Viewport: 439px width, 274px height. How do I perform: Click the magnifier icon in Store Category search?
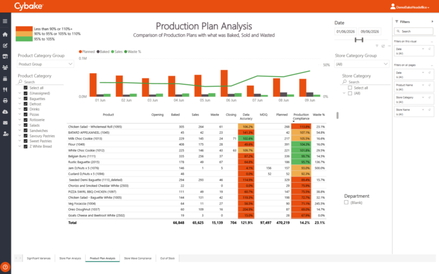tap(345, 82)
